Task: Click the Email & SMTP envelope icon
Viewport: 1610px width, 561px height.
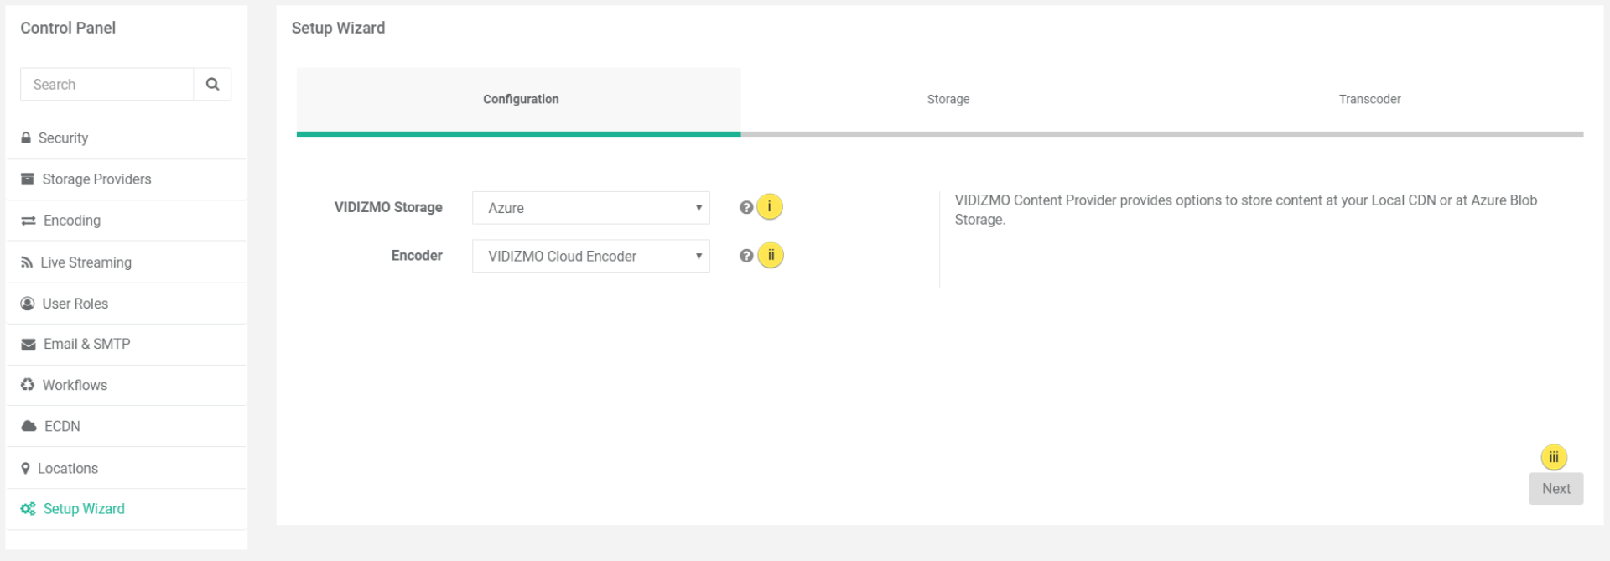Action: click(29, 344)
